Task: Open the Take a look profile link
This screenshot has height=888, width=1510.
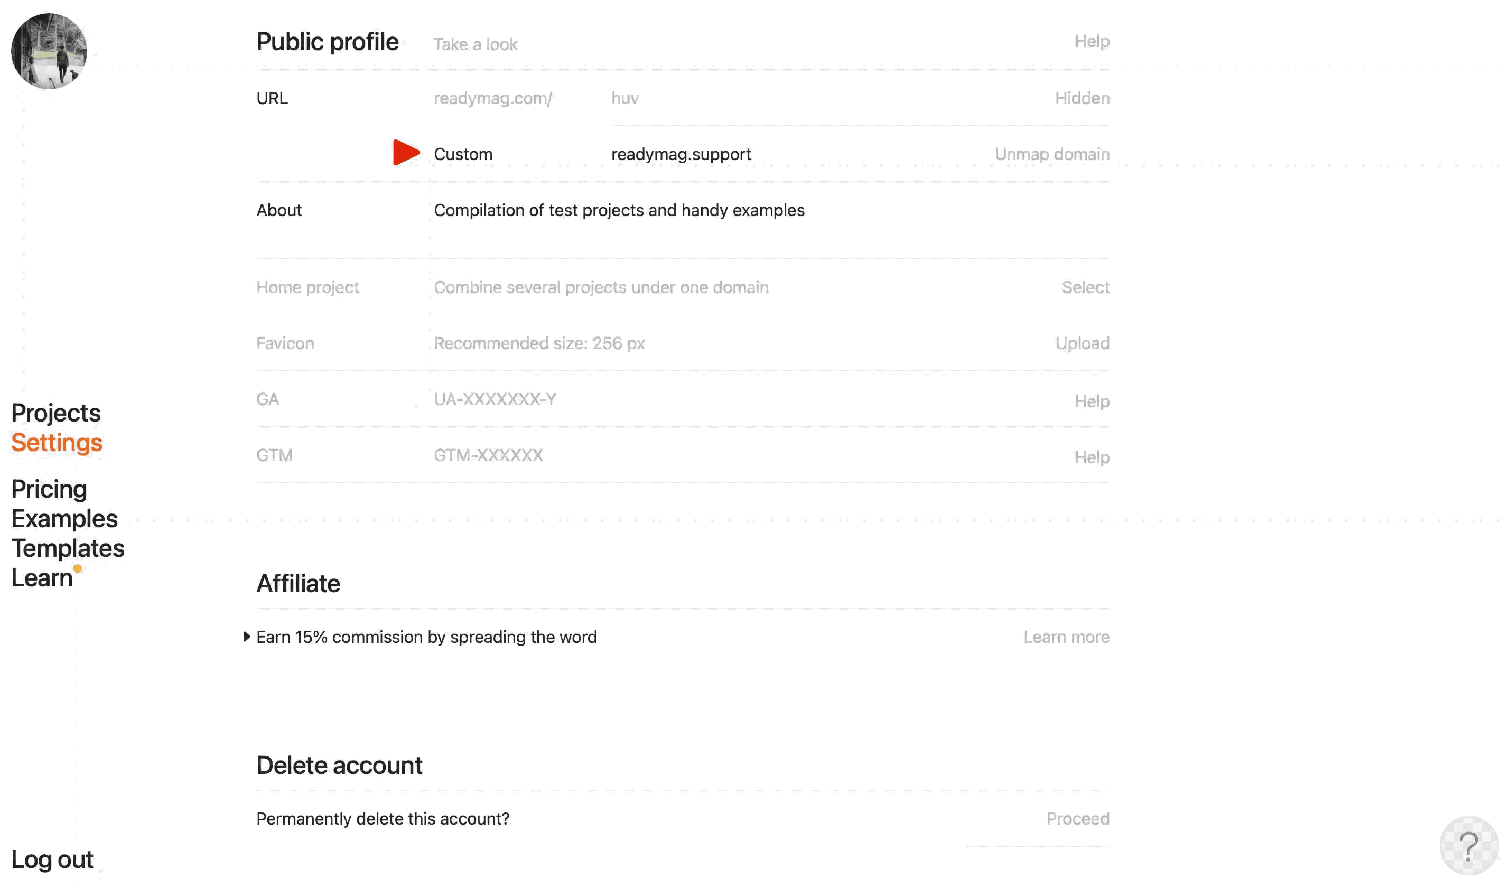Action: click(475, 44)
